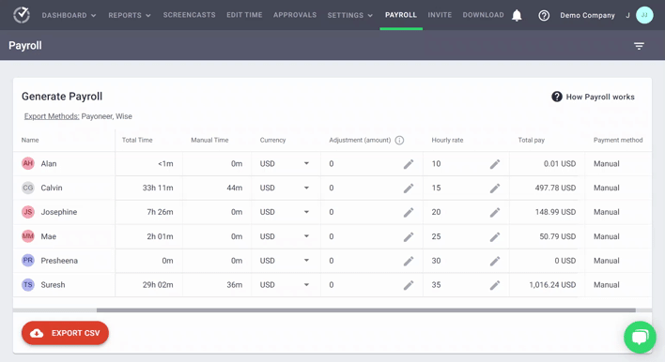Open the payroll filter icon
The image size is (665, 362).
click(639, 46)
